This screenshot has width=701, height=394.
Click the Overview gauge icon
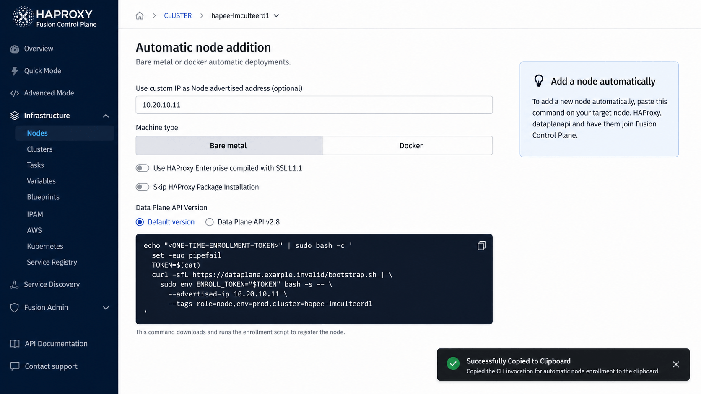click(x=15, y=49)
